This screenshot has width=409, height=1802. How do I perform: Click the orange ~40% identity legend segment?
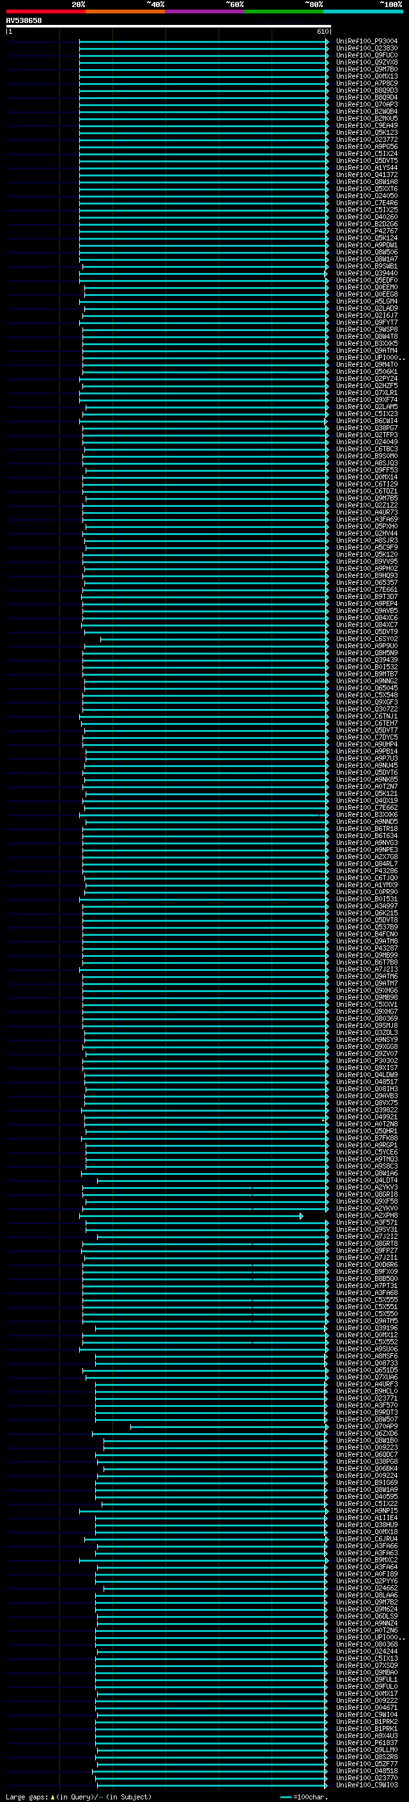[x=125, y=12]
